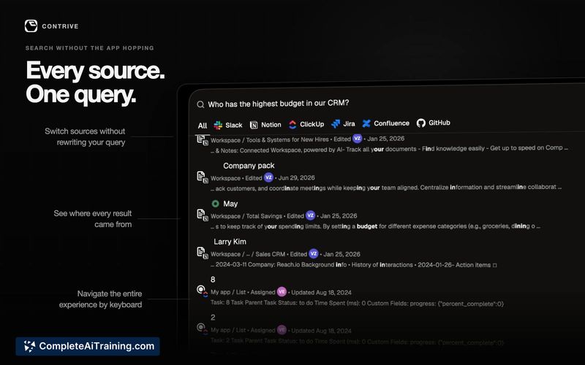585x365 pixels.
Task: Click the Slack logo icon
Action: [218, 125]
